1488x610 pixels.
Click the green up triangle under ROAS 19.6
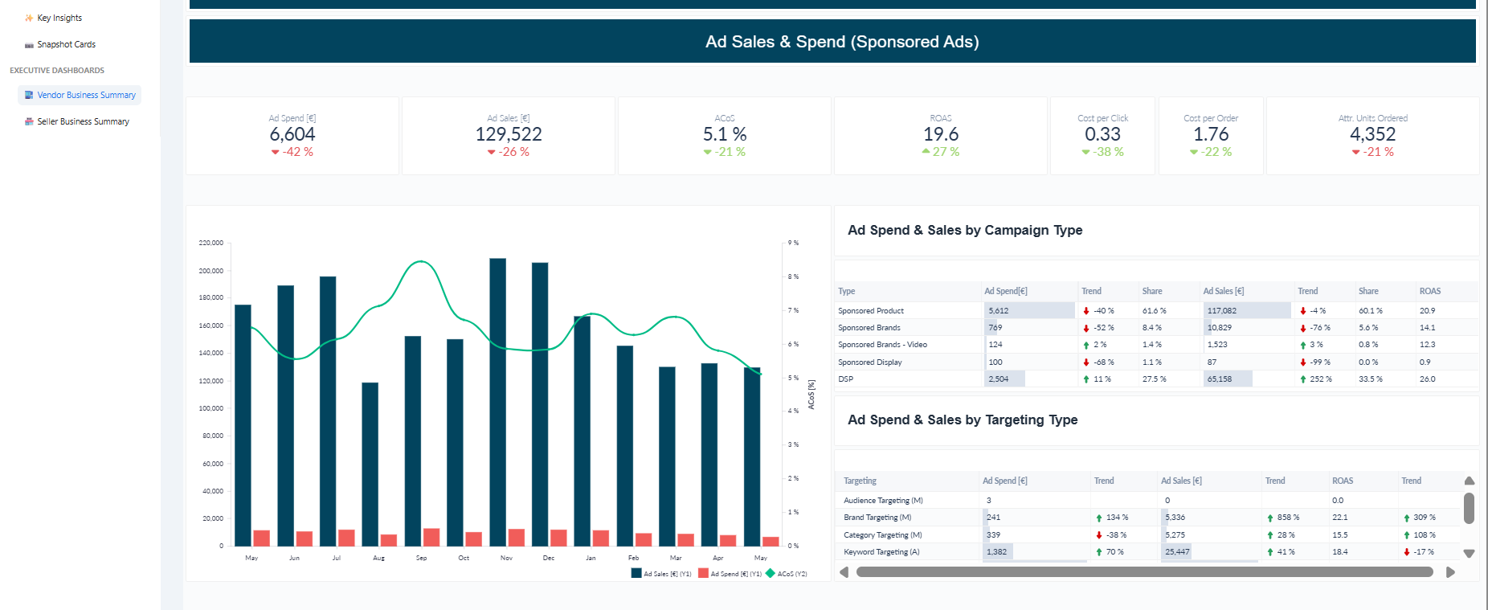click(926, 151)
